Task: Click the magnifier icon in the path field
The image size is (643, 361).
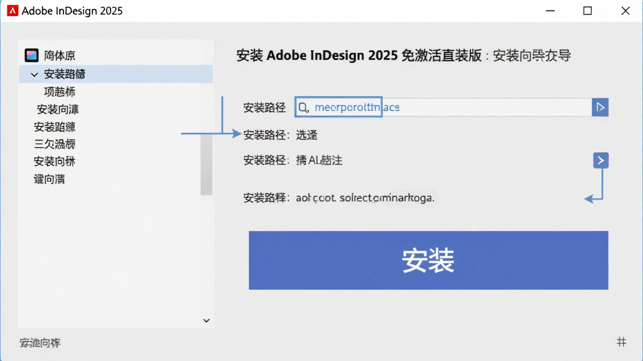Action: click(x=303, y=107)
